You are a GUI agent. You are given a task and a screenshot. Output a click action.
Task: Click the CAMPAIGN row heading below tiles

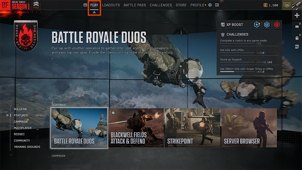click(59, 156)
